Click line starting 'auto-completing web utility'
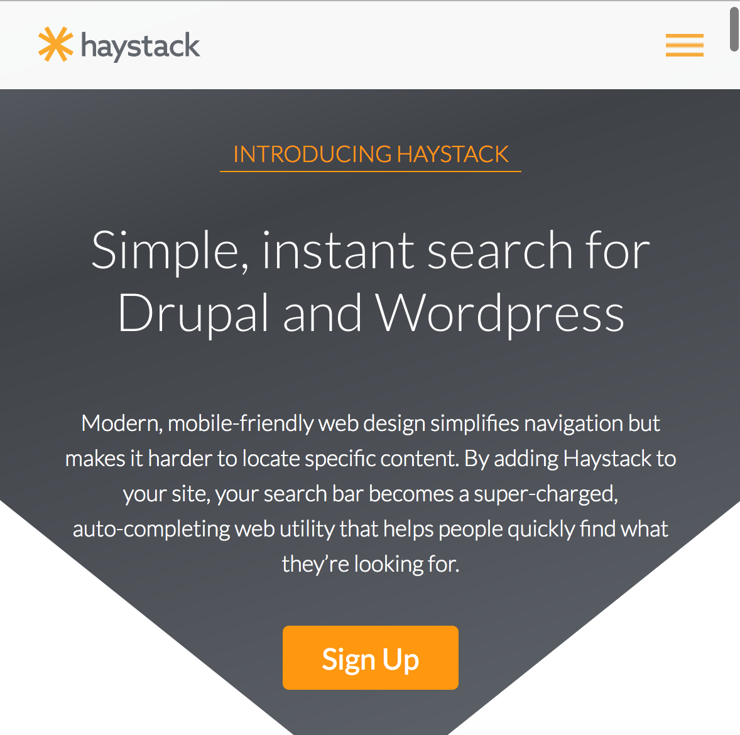The image size is (740, 735). click(x=371, y=529)
